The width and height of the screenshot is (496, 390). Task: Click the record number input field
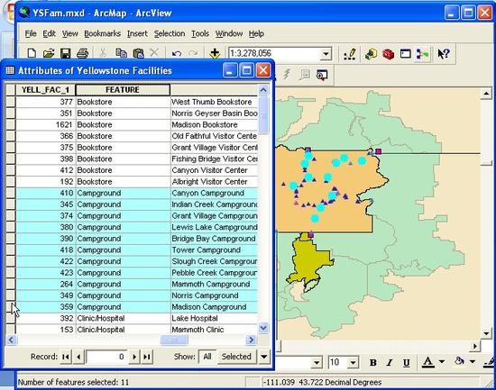point(106,357)
